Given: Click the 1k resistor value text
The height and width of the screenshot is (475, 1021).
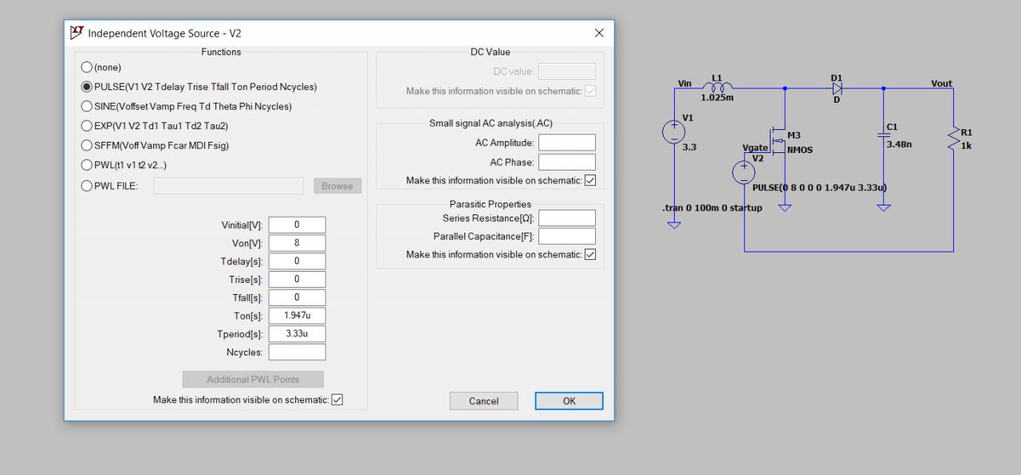Looking at the screenshot, I should (967, 147).
